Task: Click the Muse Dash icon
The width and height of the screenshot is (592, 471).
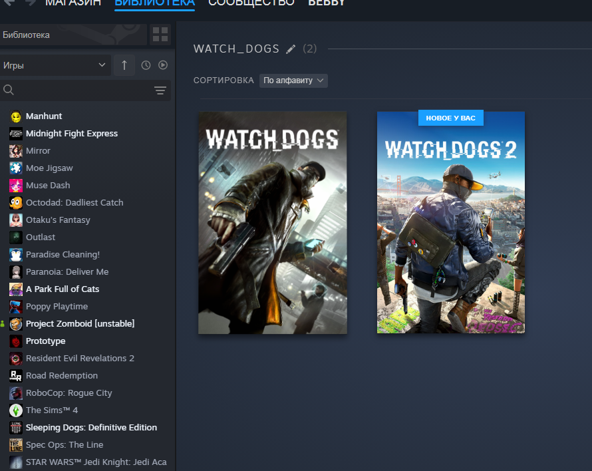Action: 16,186
